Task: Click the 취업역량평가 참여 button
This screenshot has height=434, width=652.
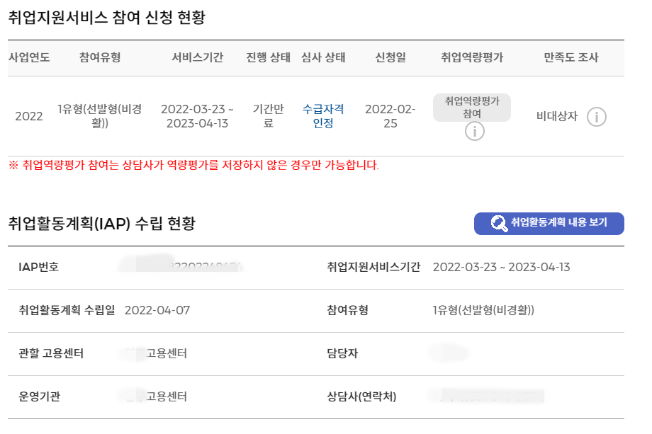Action: 471,107
